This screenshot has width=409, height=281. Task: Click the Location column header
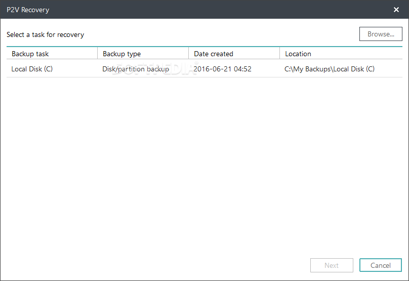point(341,54)
